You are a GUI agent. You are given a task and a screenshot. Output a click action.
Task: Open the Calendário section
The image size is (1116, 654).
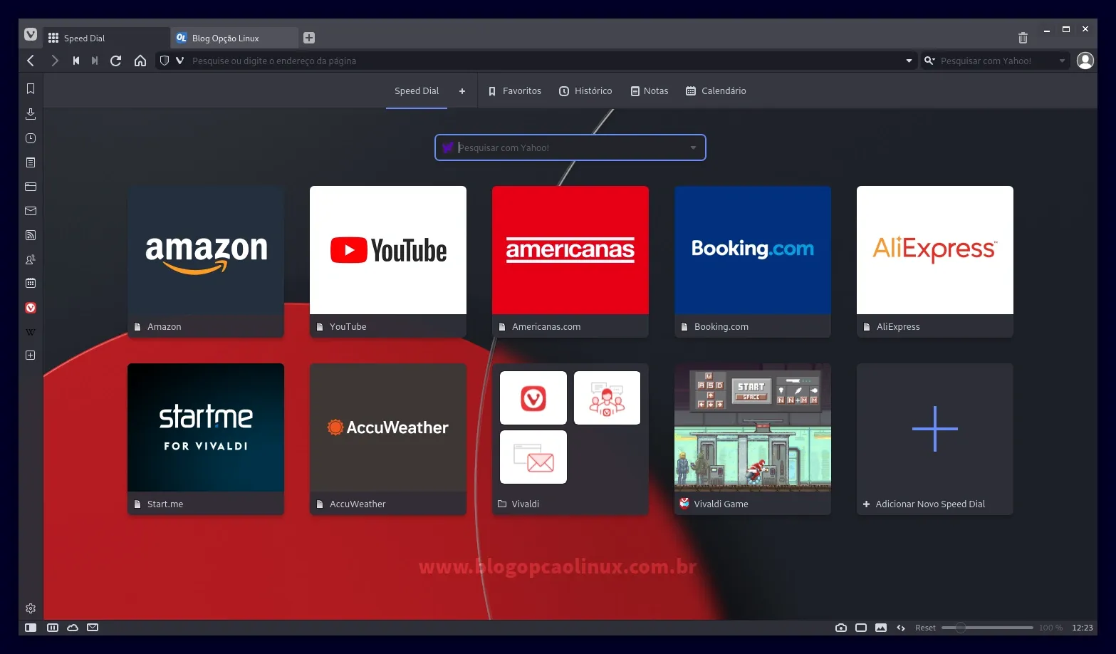716,90
